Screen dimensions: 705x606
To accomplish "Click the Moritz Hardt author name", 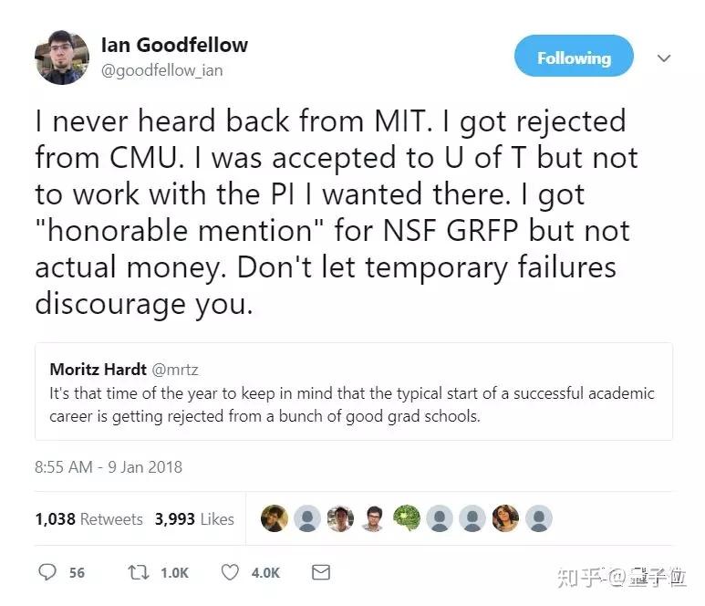I will click(x=98, y=370).
